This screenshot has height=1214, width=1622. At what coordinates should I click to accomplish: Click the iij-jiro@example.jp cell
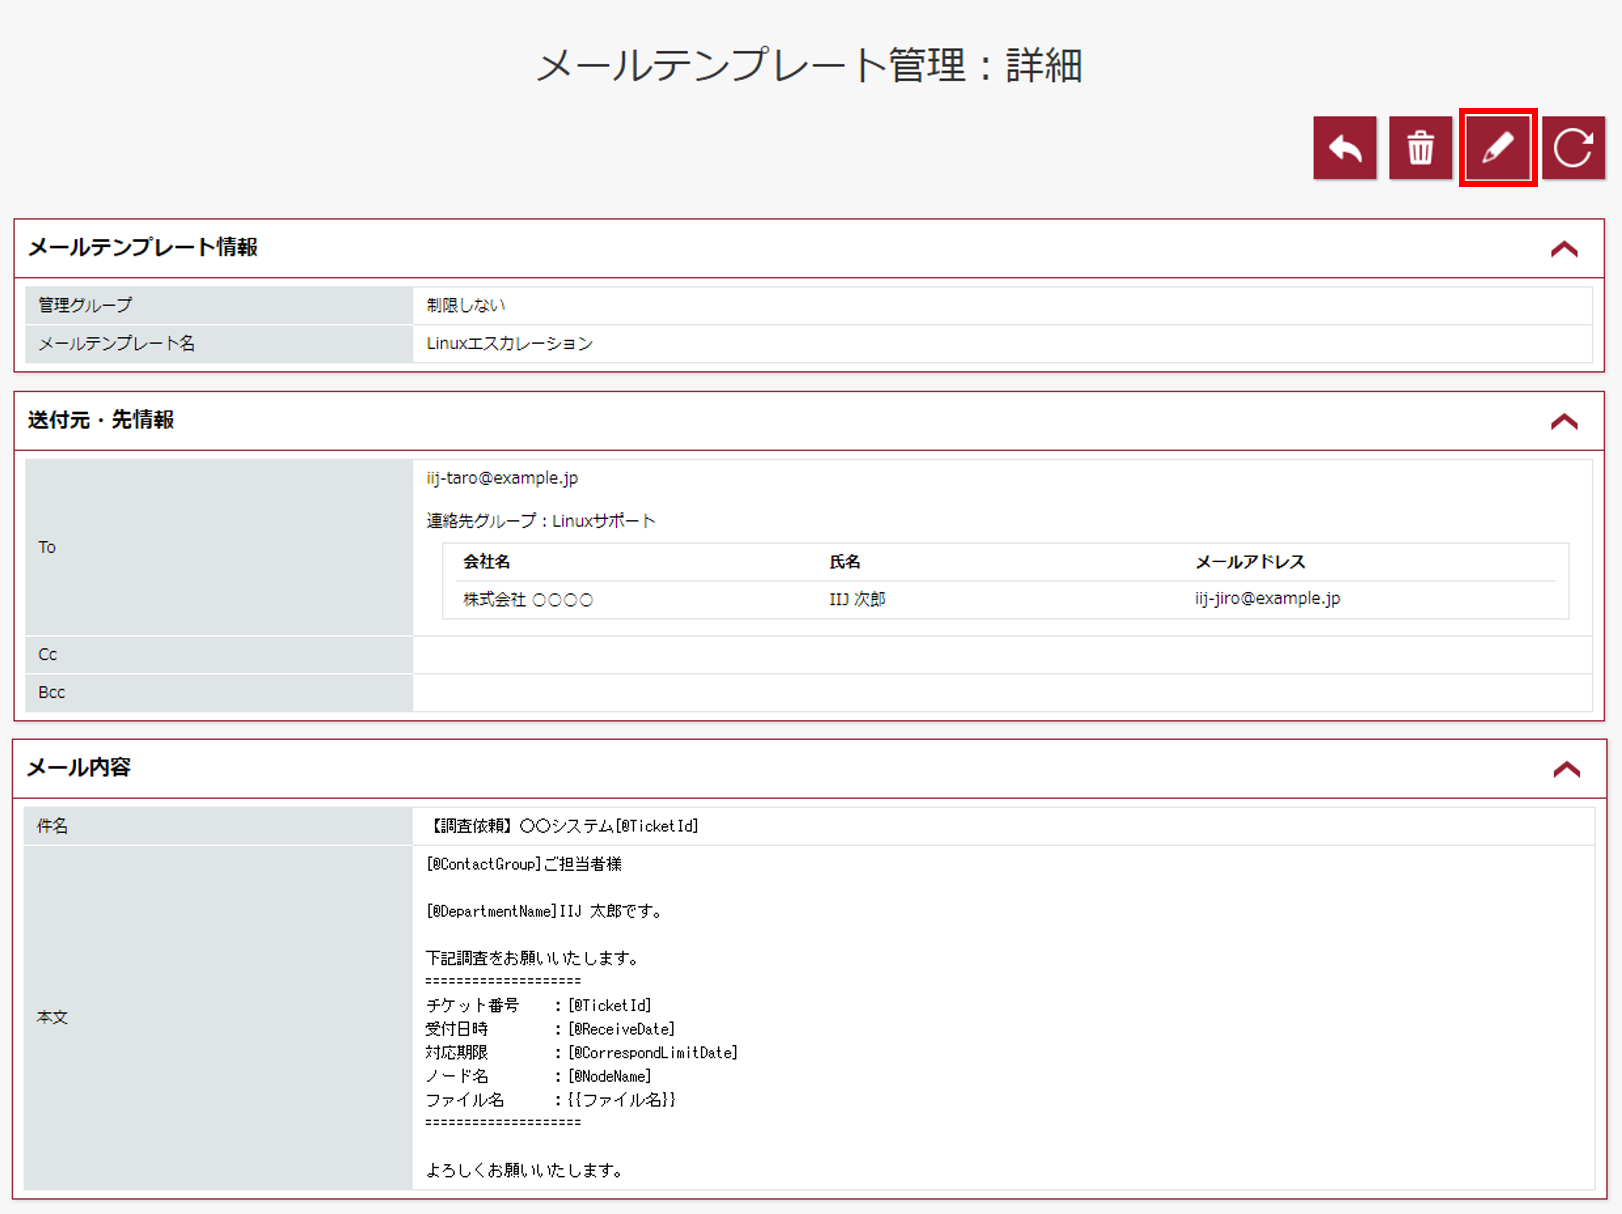point(1267,598)
